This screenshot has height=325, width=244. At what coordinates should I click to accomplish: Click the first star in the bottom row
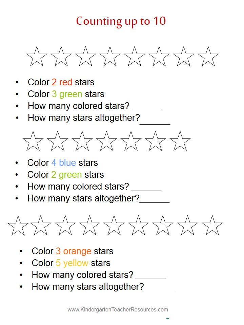(18, 226)
